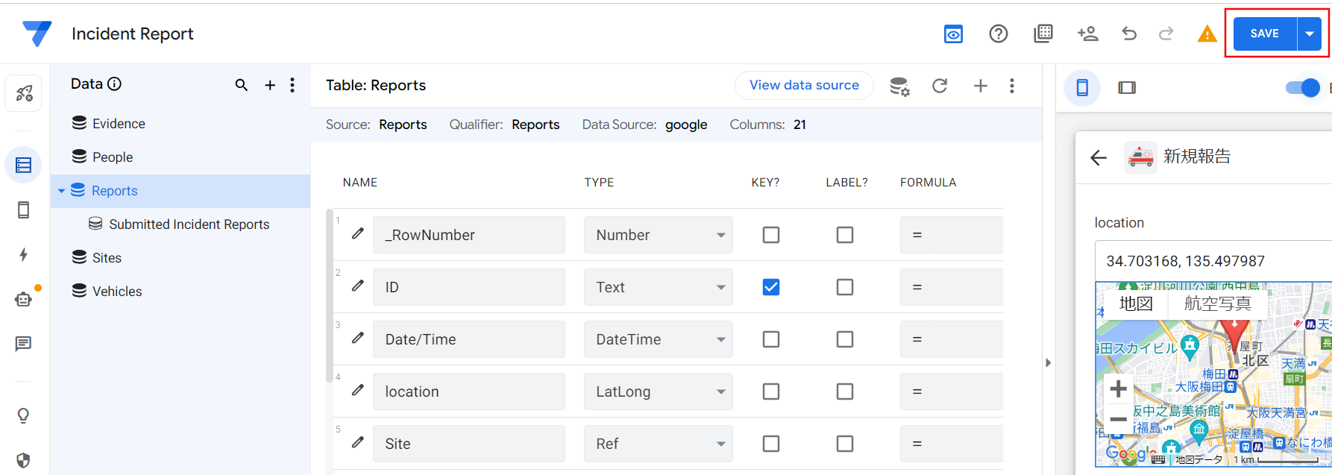1332x475 pixels.
Task: Regenerate table schema refresh icon
Action: click(x=940, y=86)
